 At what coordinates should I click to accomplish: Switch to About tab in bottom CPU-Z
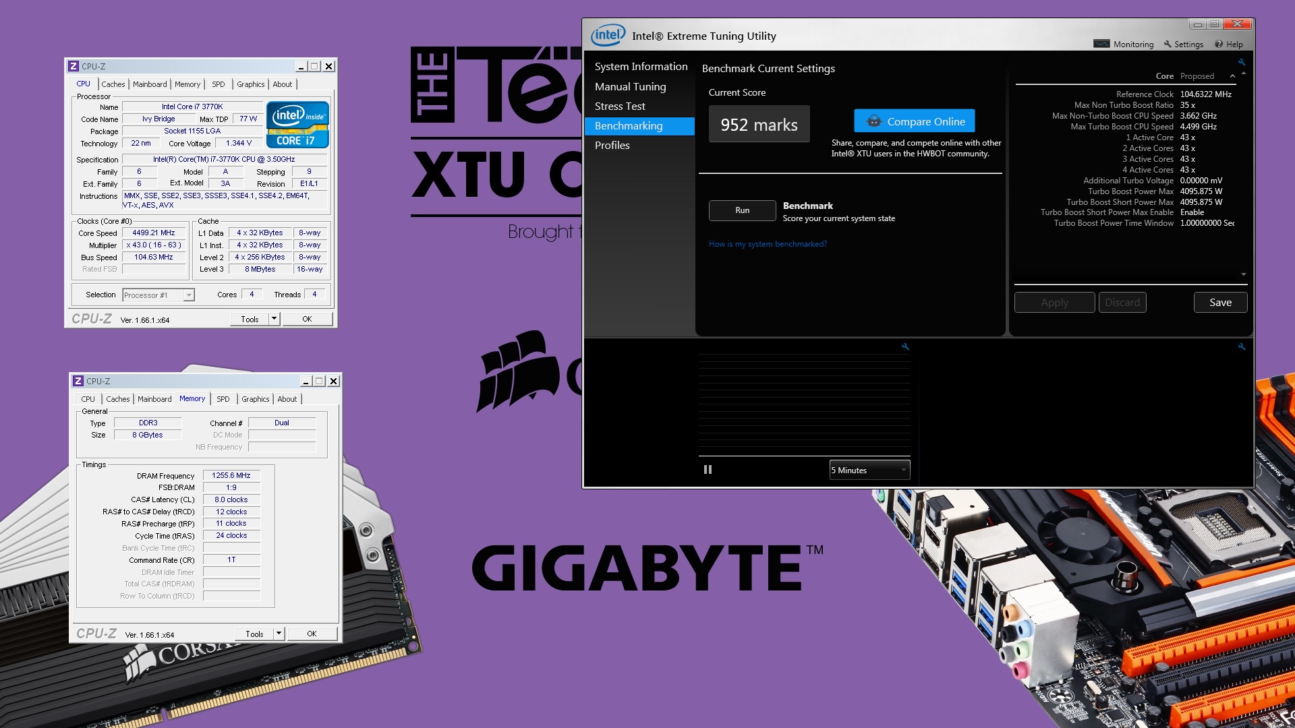coord(287,399)
